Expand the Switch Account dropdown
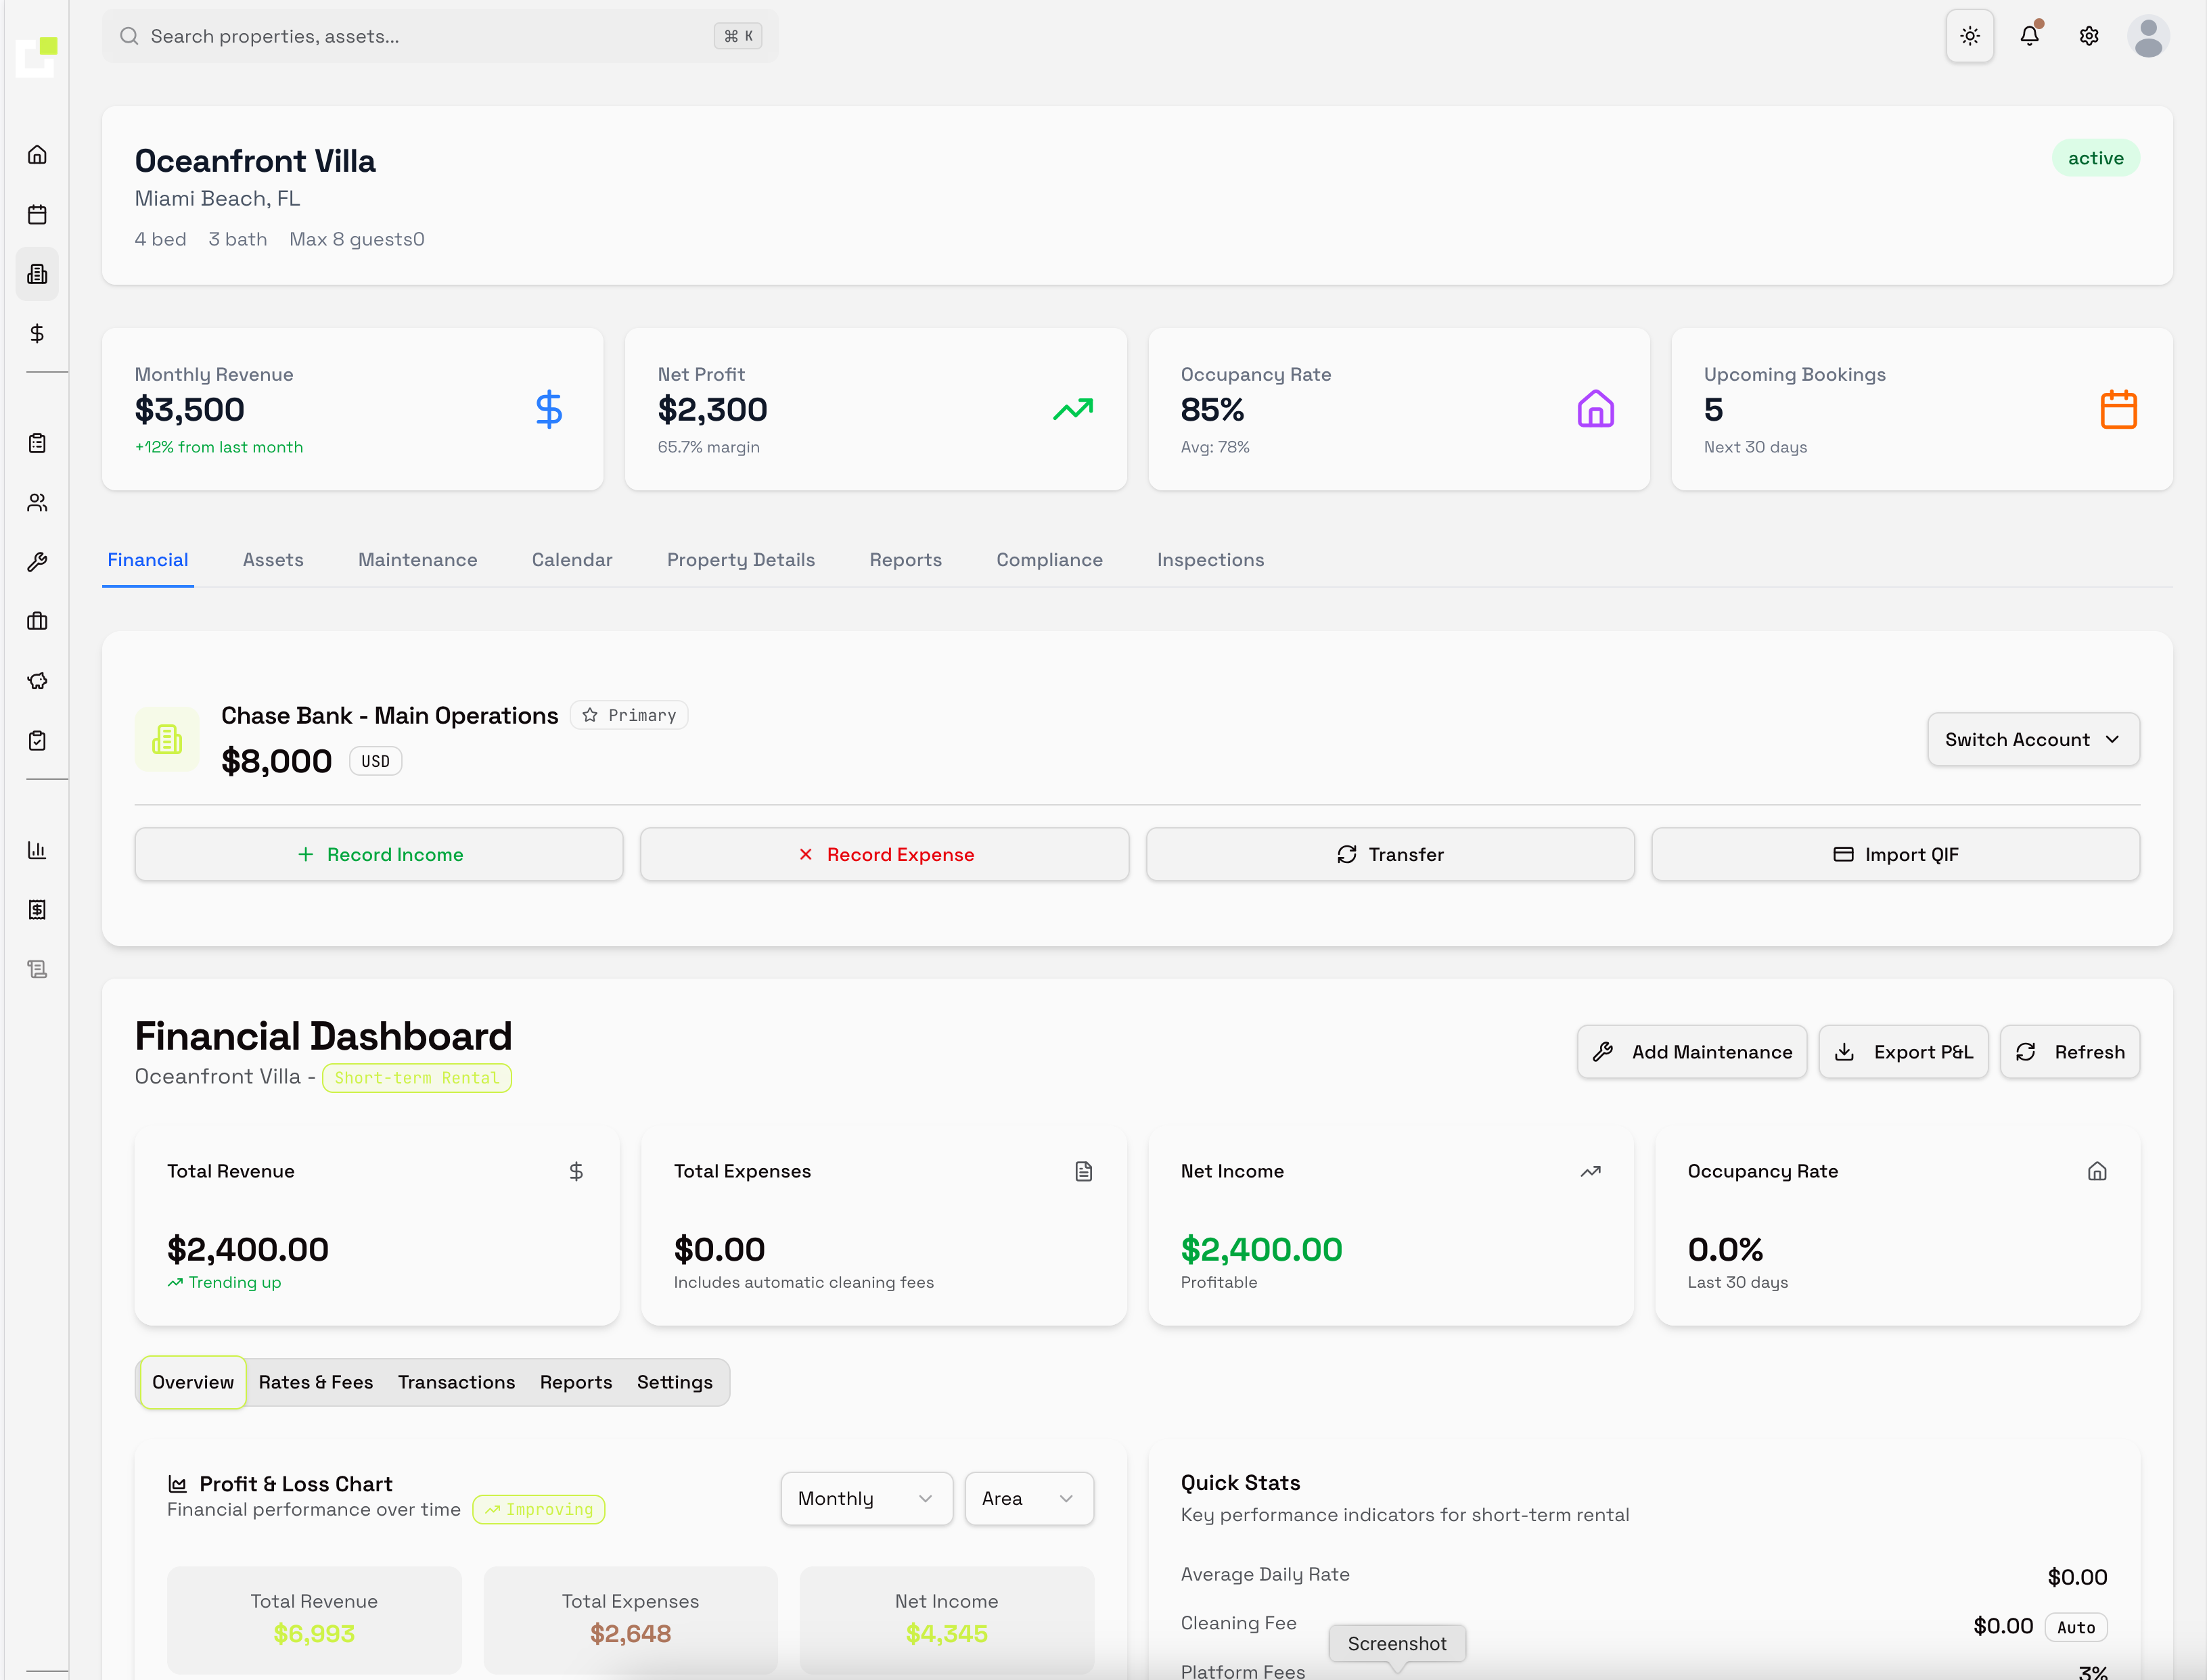The width and height of the screenshot is (2207, 1680). pyautogui.click(x=2032, y=739)
